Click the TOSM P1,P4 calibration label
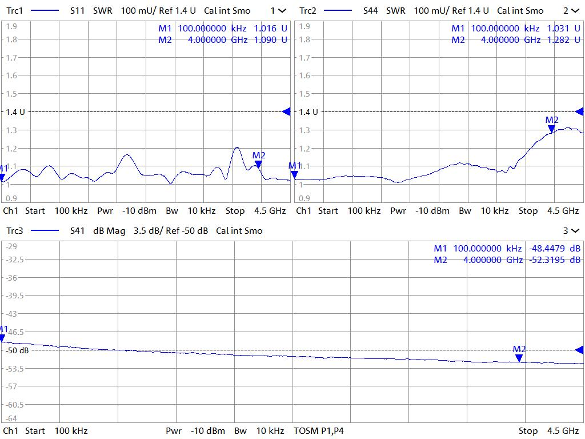The height and width of the screenshot is (439, 585). pos(319,430)
